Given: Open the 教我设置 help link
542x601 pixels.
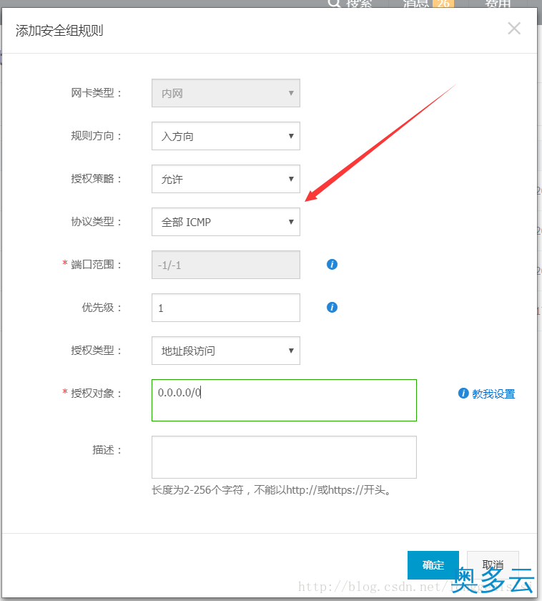Looking at the screenshot, I should coord(493,394).
